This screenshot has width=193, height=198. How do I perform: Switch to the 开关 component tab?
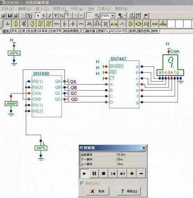[x=14, y=31]
